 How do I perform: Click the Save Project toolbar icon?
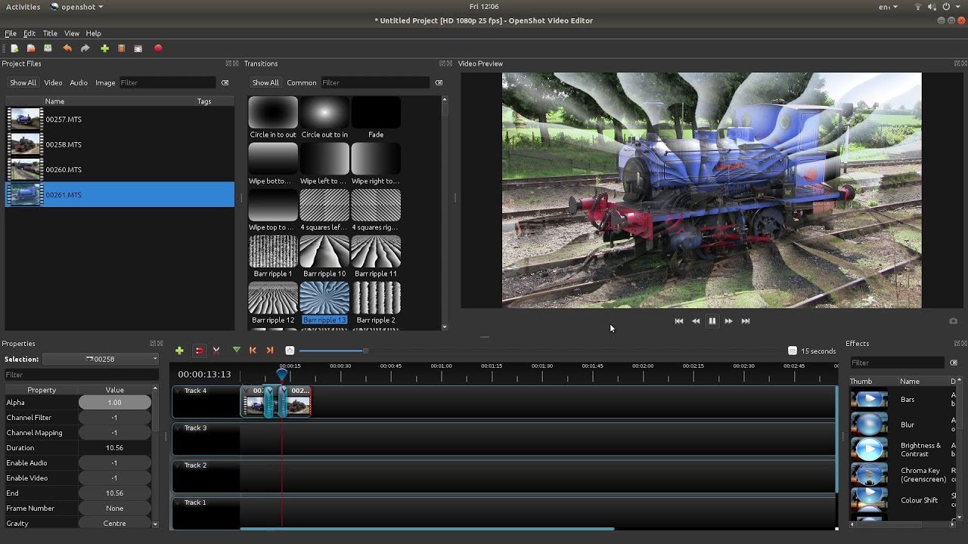(48, 48)
